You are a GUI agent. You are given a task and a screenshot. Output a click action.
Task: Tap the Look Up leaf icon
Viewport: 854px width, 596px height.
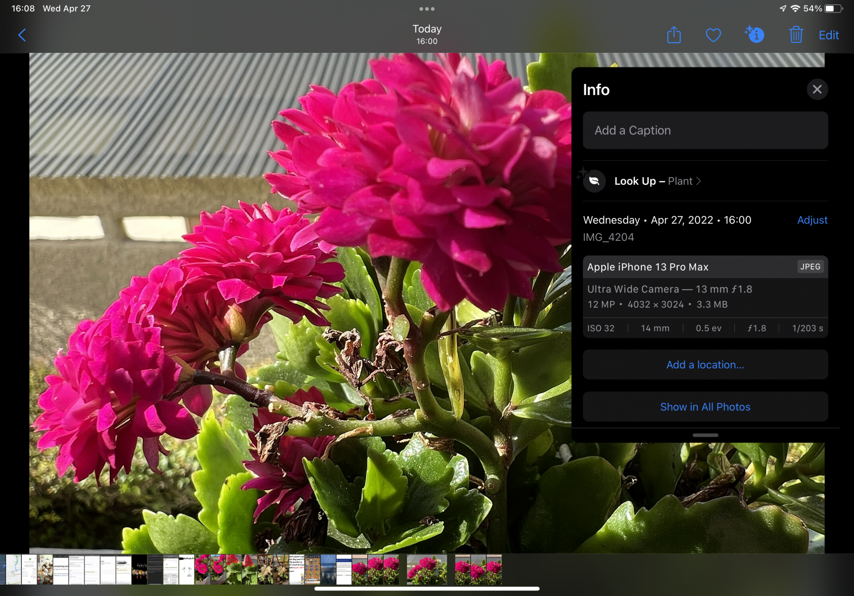tap(594, 181)
